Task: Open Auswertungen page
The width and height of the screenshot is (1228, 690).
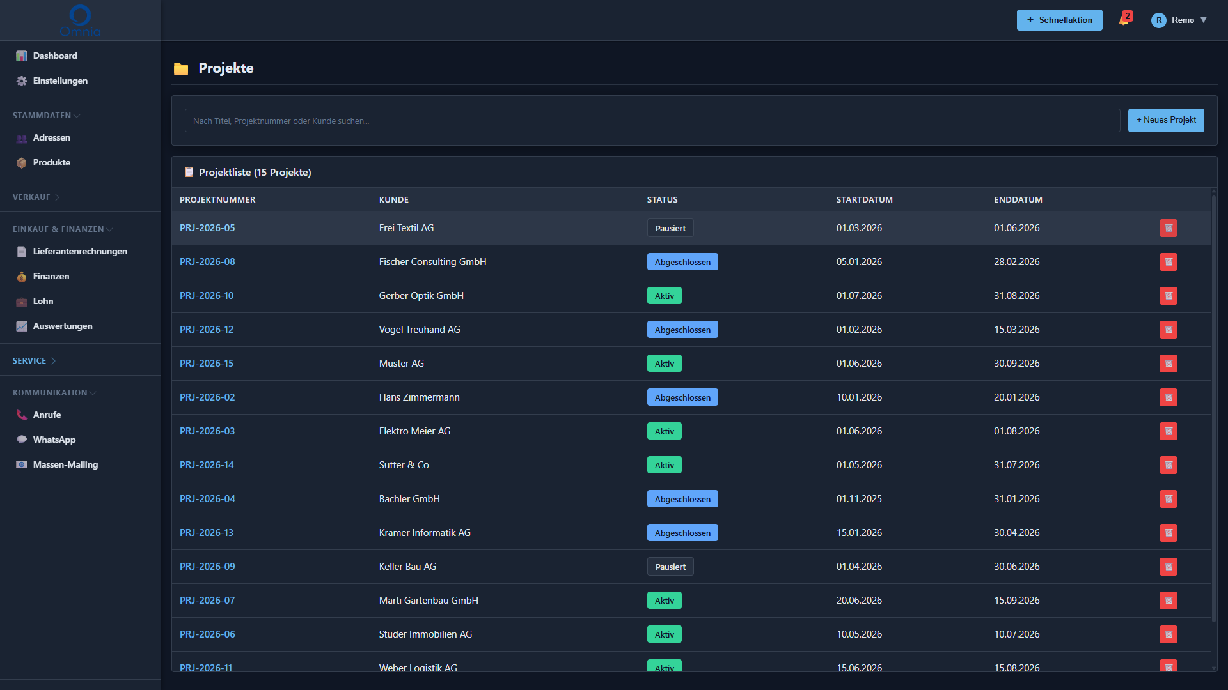Action: coord(63,326)
